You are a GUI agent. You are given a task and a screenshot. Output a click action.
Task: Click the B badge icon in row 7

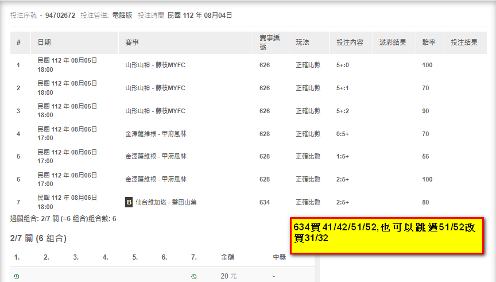tap(129, 202)
